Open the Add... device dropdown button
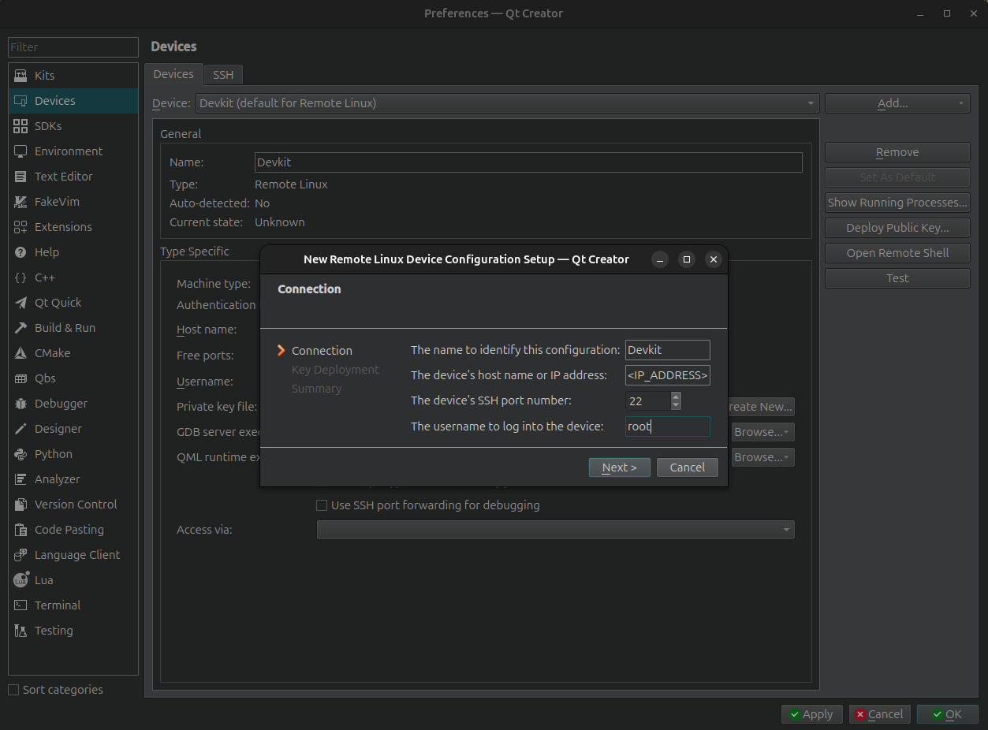This screenshot has height=730, width=988. [x=897, y=103]
